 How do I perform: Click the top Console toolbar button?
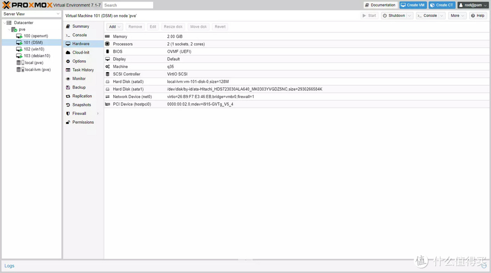(x=427, y=15)
